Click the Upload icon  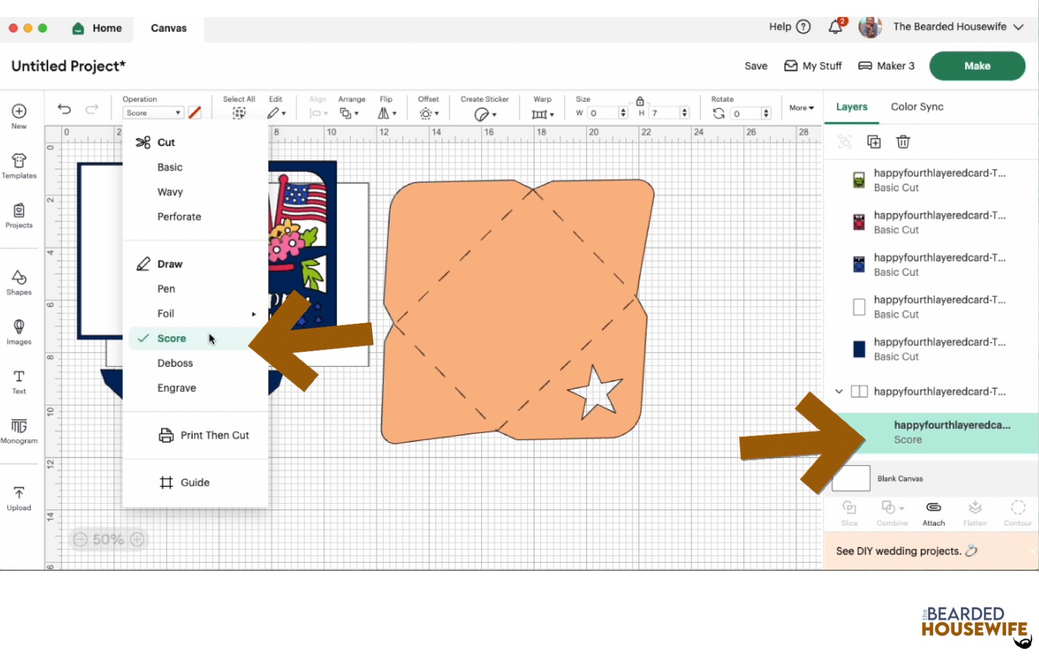(19, 493)
